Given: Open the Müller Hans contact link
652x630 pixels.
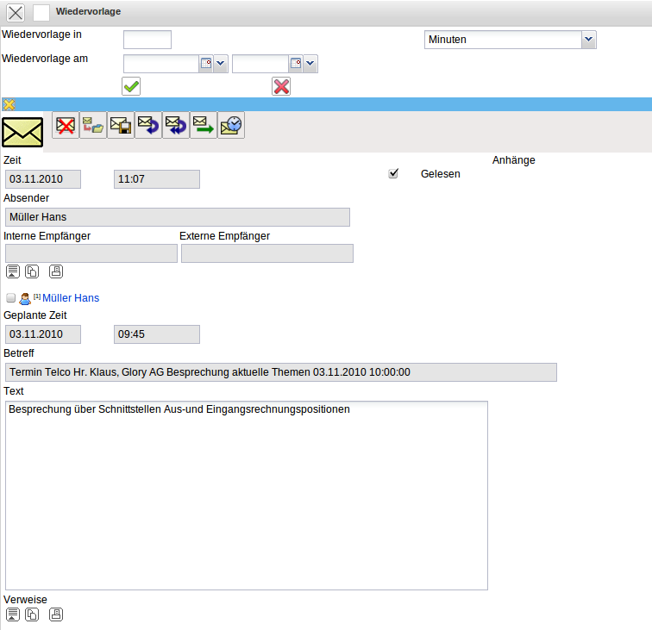Looking at the screenshot, I should click(71, 298).
